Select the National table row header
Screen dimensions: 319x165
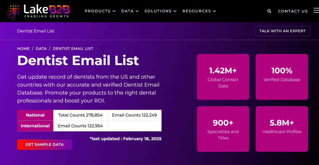tap(35, 115)
